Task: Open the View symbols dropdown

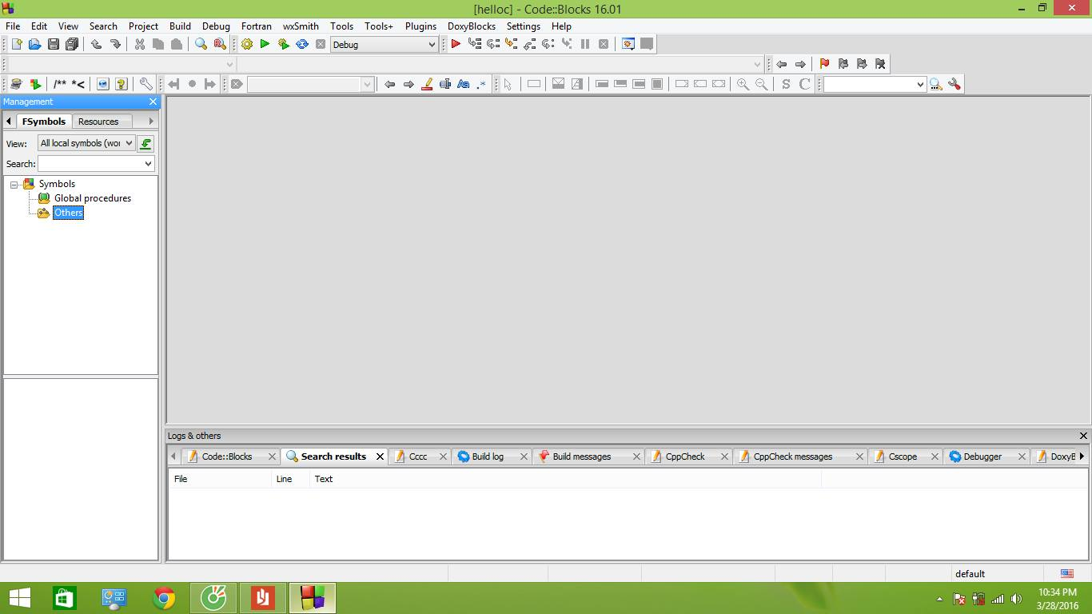Action: 86,143
